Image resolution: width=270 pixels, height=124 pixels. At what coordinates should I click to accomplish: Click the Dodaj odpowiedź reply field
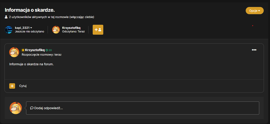[143, 108]
